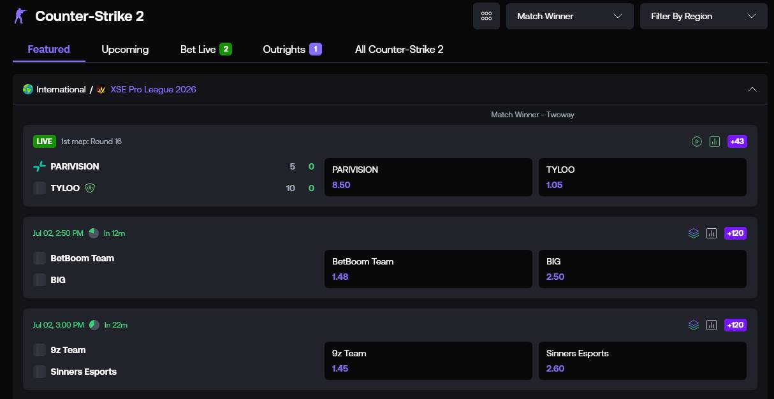The height and width of the screenshot is (399, 774).
Task: Bet on PARIVISION at 8.50
Action: pos(428,177)
